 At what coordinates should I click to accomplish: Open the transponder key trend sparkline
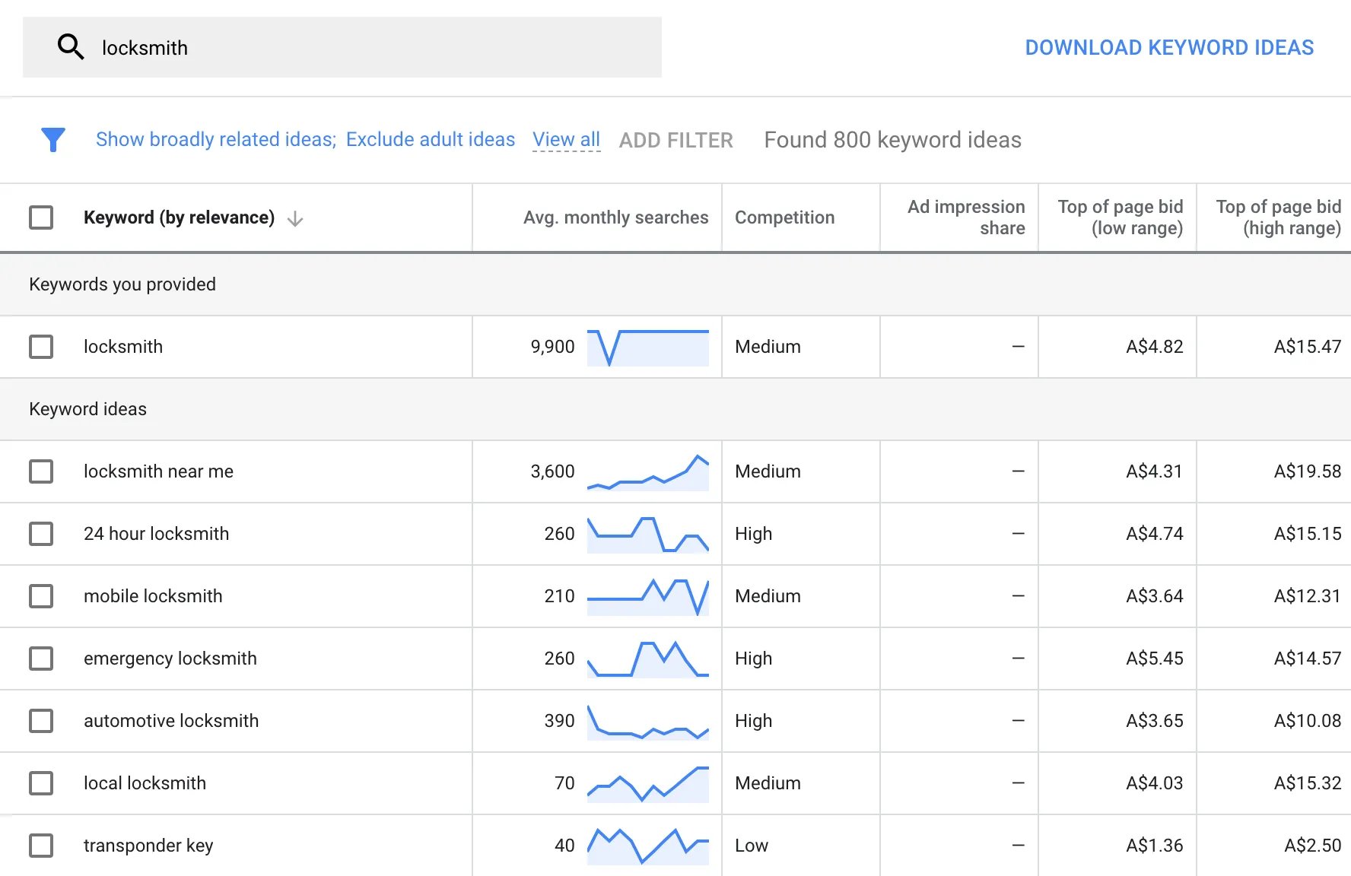pos(648,846)
